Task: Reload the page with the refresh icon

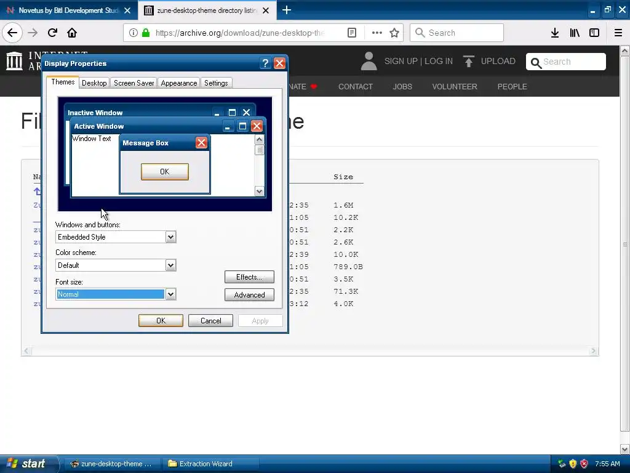Action: [53, 33]
